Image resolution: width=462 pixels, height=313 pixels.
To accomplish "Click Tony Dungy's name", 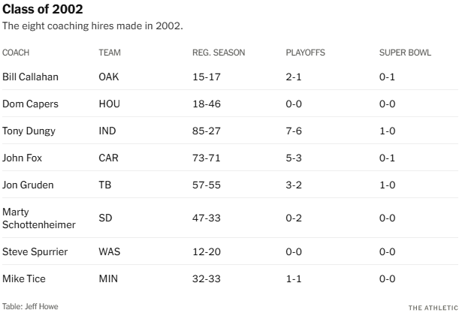I will coord(29,131).
